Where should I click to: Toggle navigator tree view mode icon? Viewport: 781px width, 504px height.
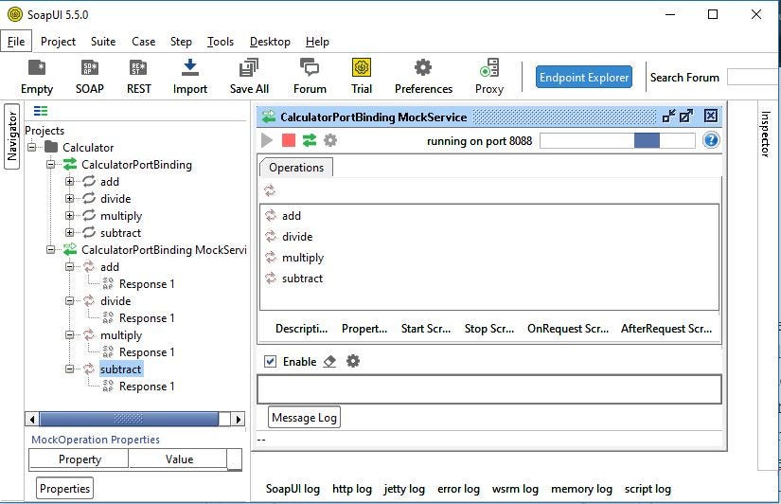pos(41,111)
